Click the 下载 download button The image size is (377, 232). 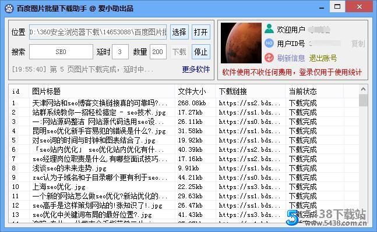179,52
